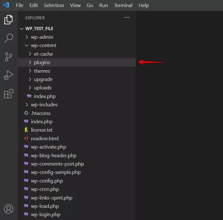This screenshot has width=223, height=220.
Task: Open wp-config.php file
Action: coord(47,181)
